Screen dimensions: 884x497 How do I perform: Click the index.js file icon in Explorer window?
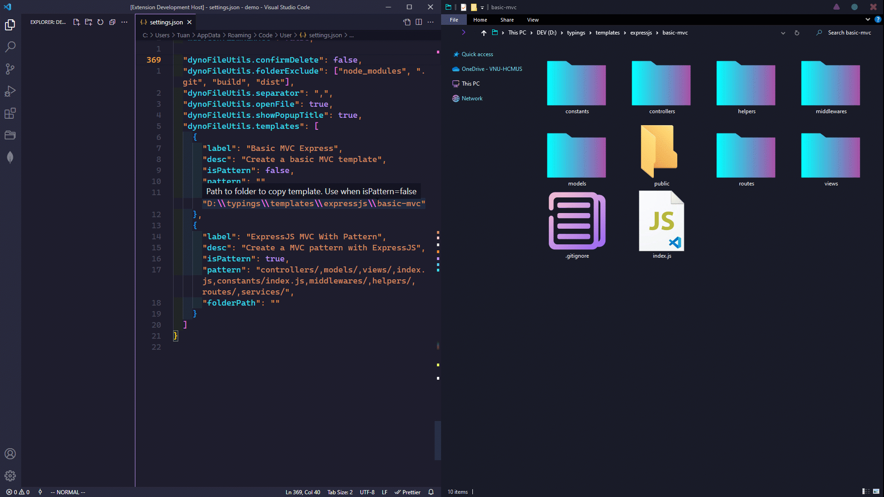point(661,220)
